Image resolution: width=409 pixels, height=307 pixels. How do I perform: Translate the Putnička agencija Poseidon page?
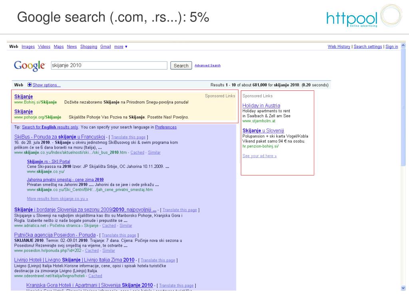[x=119, y=235]
